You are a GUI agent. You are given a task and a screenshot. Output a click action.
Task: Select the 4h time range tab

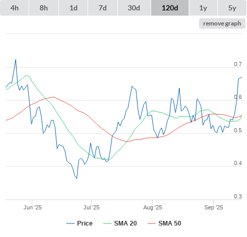tap(15, 8)
